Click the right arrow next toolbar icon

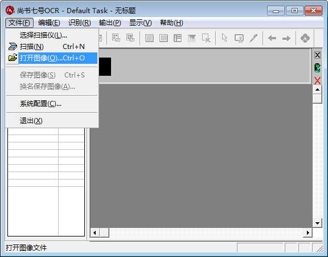coord(286,38)
